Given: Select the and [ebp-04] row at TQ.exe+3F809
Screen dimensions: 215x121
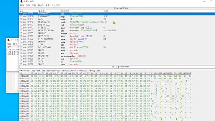Looking at the screenshot, I should (117, 36).
